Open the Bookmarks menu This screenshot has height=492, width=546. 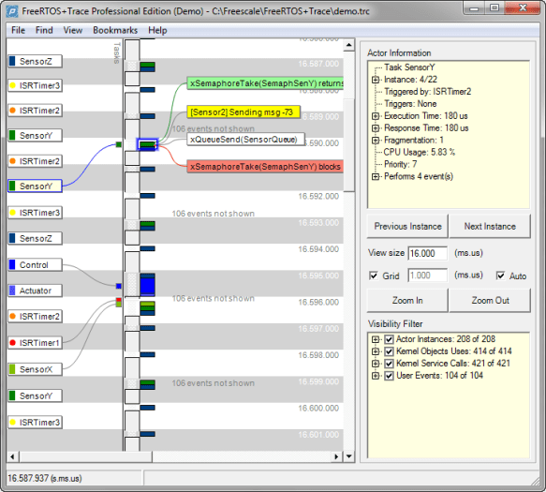click(115, 30)
